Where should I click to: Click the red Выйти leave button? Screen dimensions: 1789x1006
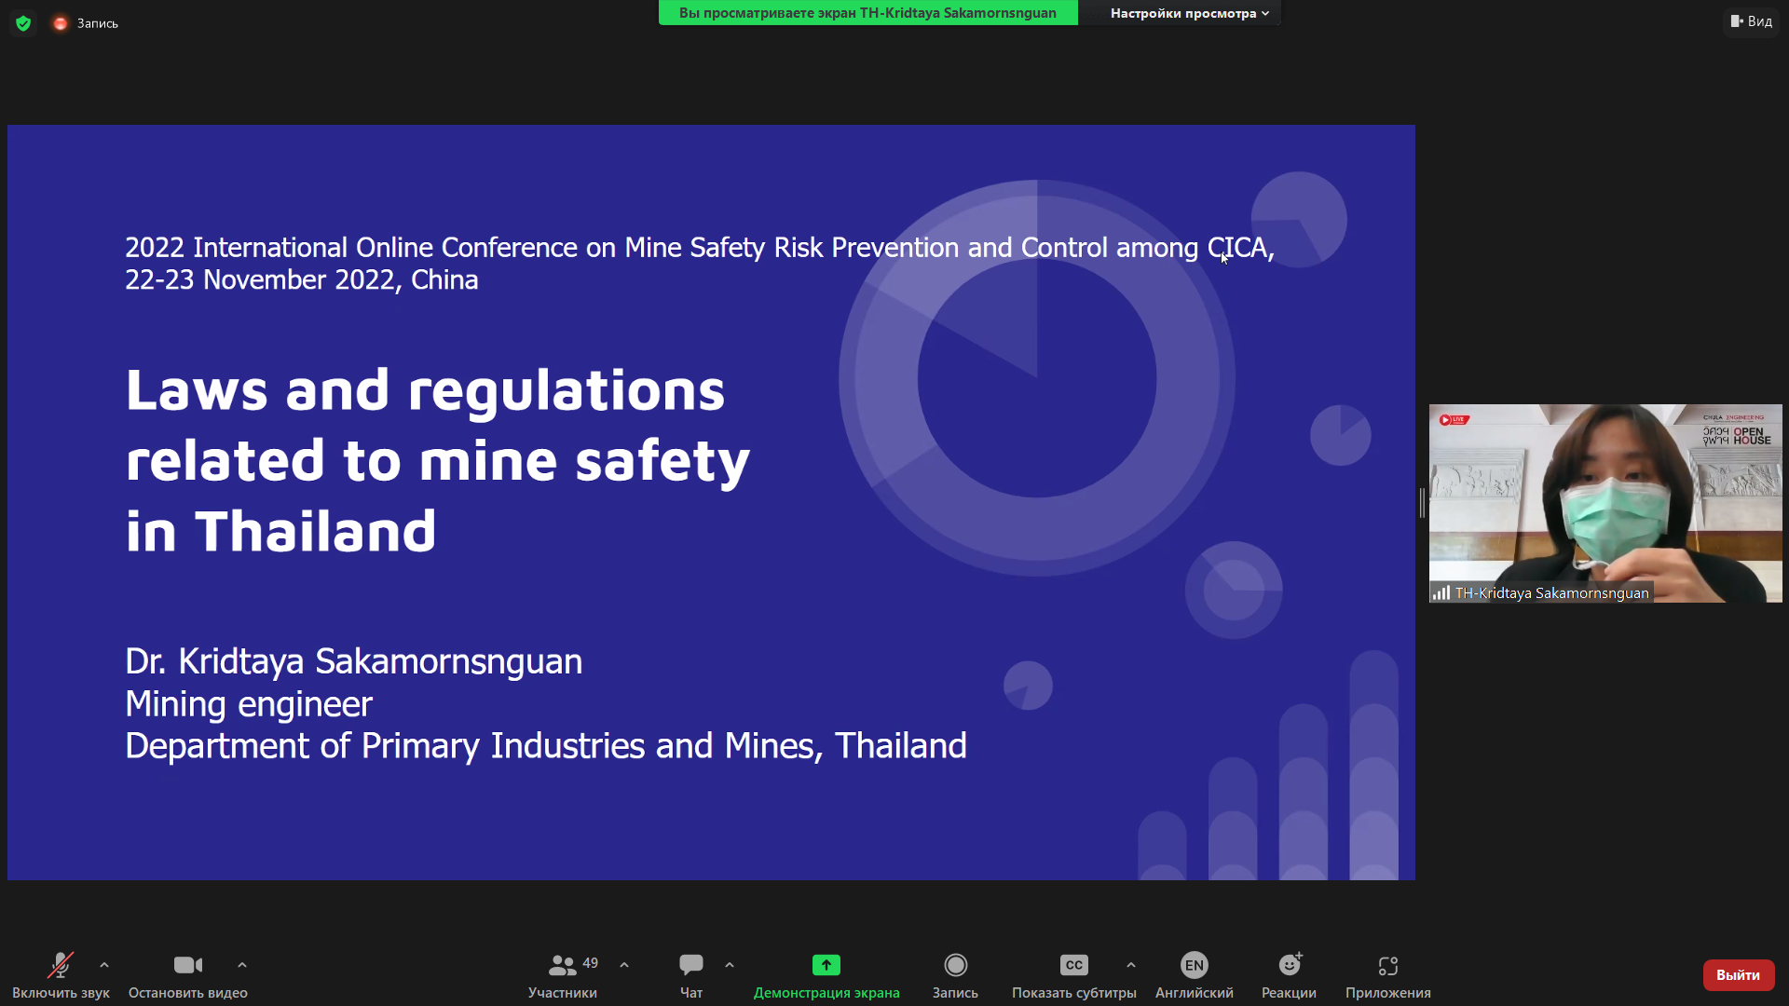click(1738, 974)
